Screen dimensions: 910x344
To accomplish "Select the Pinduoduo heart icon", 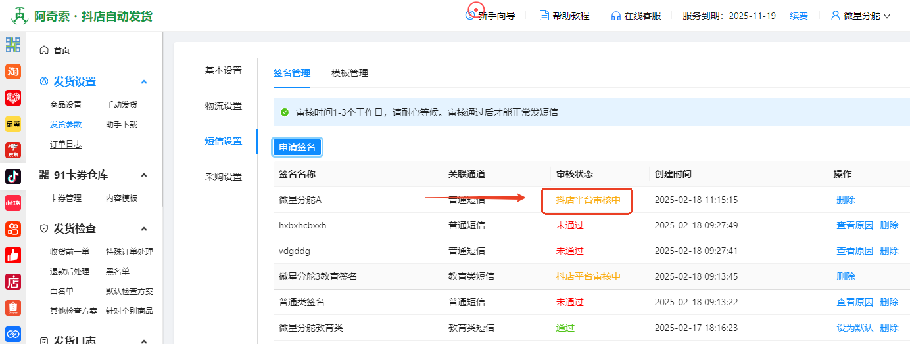I will pyautogui.click(x=13, y=98).
